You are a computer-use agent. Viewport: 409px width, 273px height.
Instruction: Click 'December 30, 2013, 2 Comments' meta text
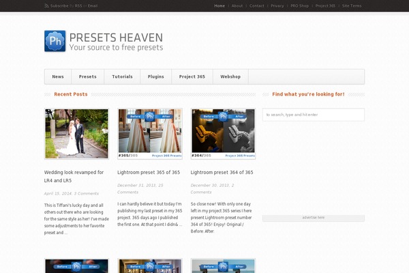coord(212,188)
